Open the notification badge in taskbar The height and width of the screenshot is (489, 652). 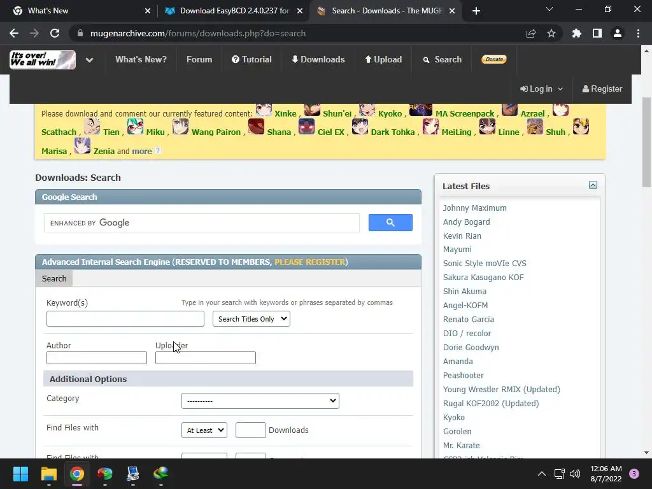point(634,474)
